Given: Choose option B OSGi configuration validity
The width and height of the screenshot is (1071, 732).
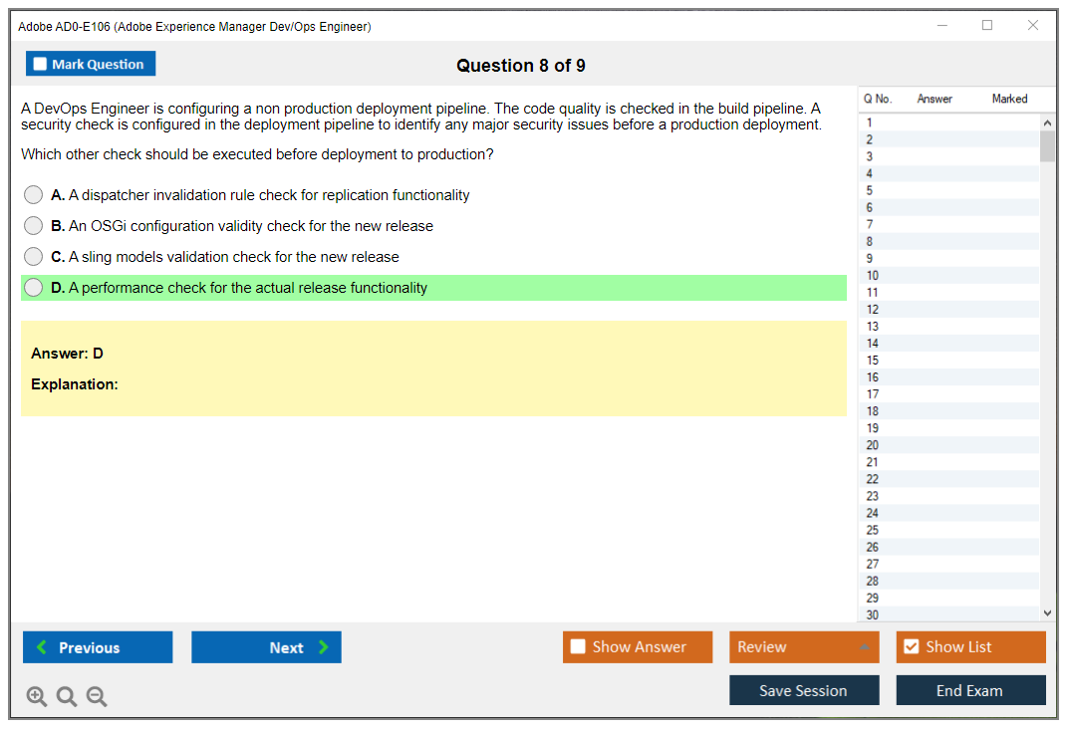Looking at the screenshot, I should point(34,226).
